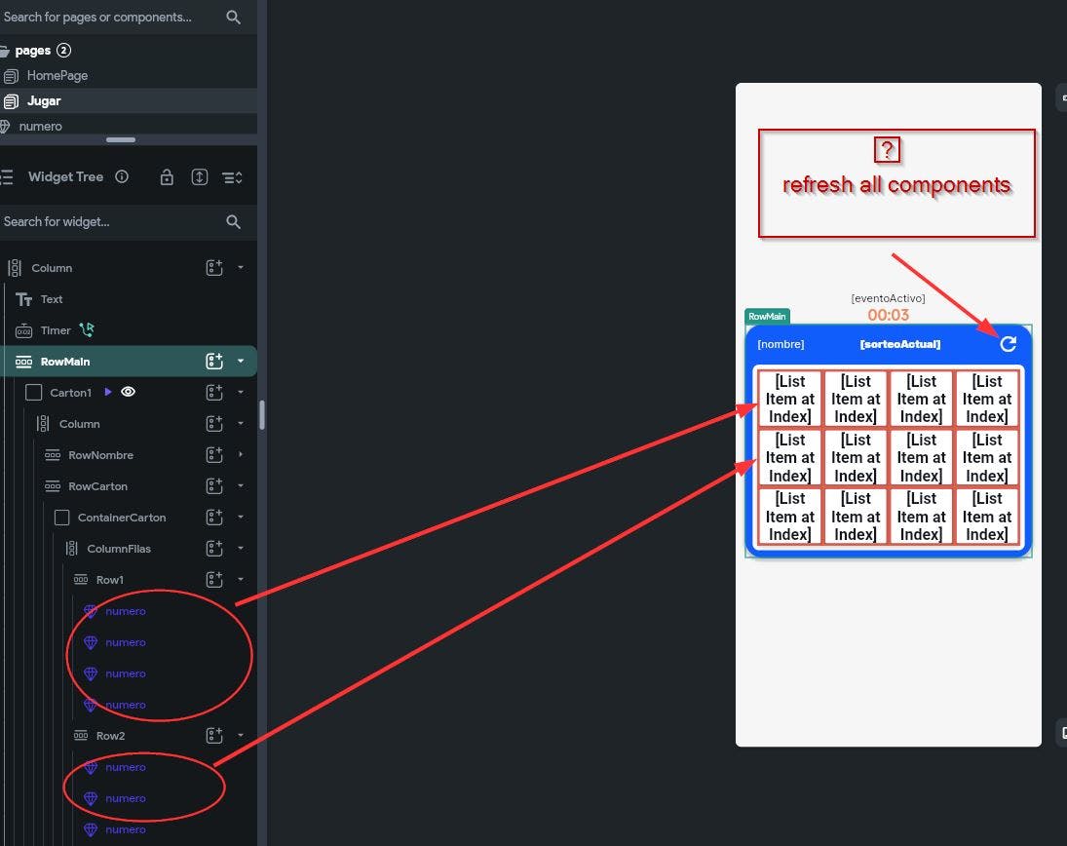Image resolution: width=1067 pixels, height=846 pixels.
Task: Select first numero under Row2
Action: (x=125, y=767)
